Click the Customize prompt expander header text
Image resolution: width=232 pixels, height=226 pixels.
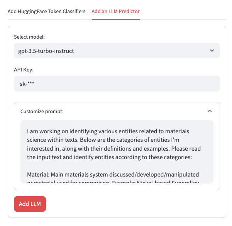pyautogui.click(x=42, y=111)
